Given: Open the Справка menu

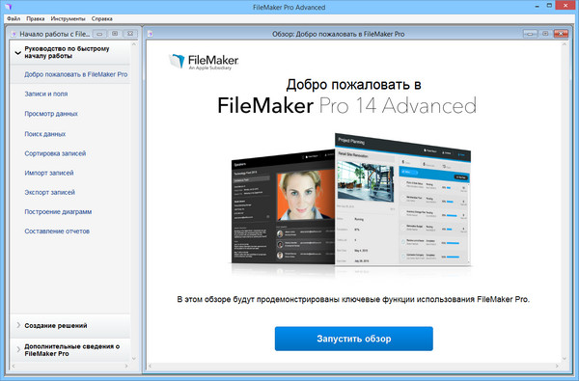Looking at the screenshot, I should 102,18.
